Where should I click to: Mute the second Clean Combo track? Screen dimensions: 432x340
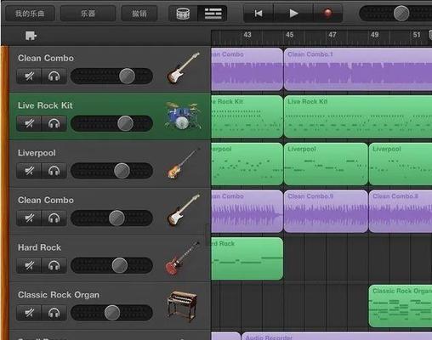coord(29,218)
